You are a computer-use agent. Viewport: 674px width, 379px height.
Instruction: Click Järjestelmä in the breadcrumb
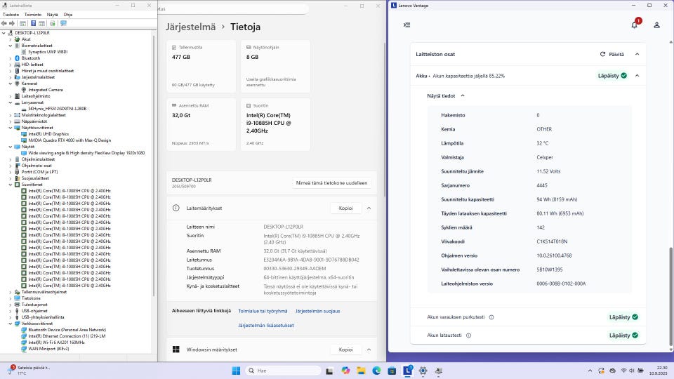coord(190,27)
